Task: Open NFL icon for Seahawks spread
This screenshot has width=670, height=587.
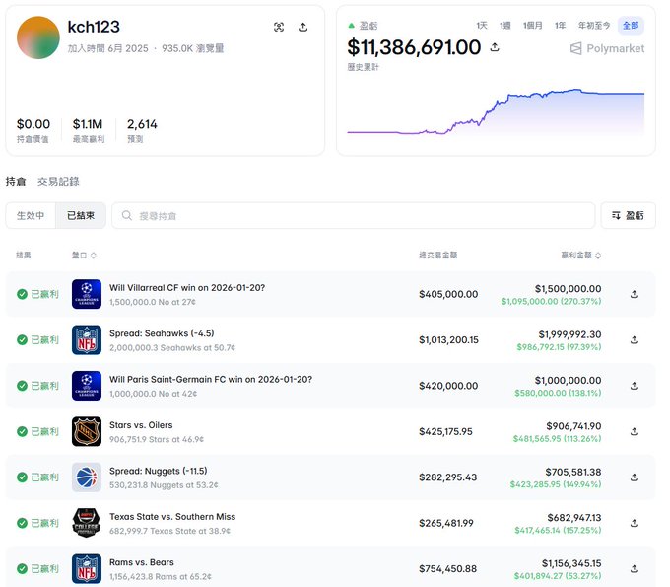Action: pos(87,339)
